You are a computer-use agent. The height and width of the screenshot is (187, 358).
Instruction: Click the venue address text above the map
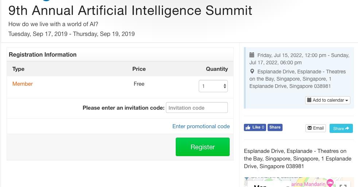tap(297, 159)
